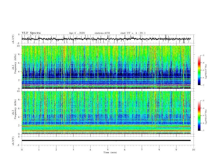Click the -6 label on ch.2 colorbar
The image size is (218, 168).
203,123
